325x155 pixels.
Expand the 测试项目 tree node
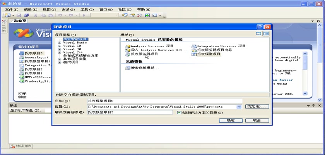(60, 62)
